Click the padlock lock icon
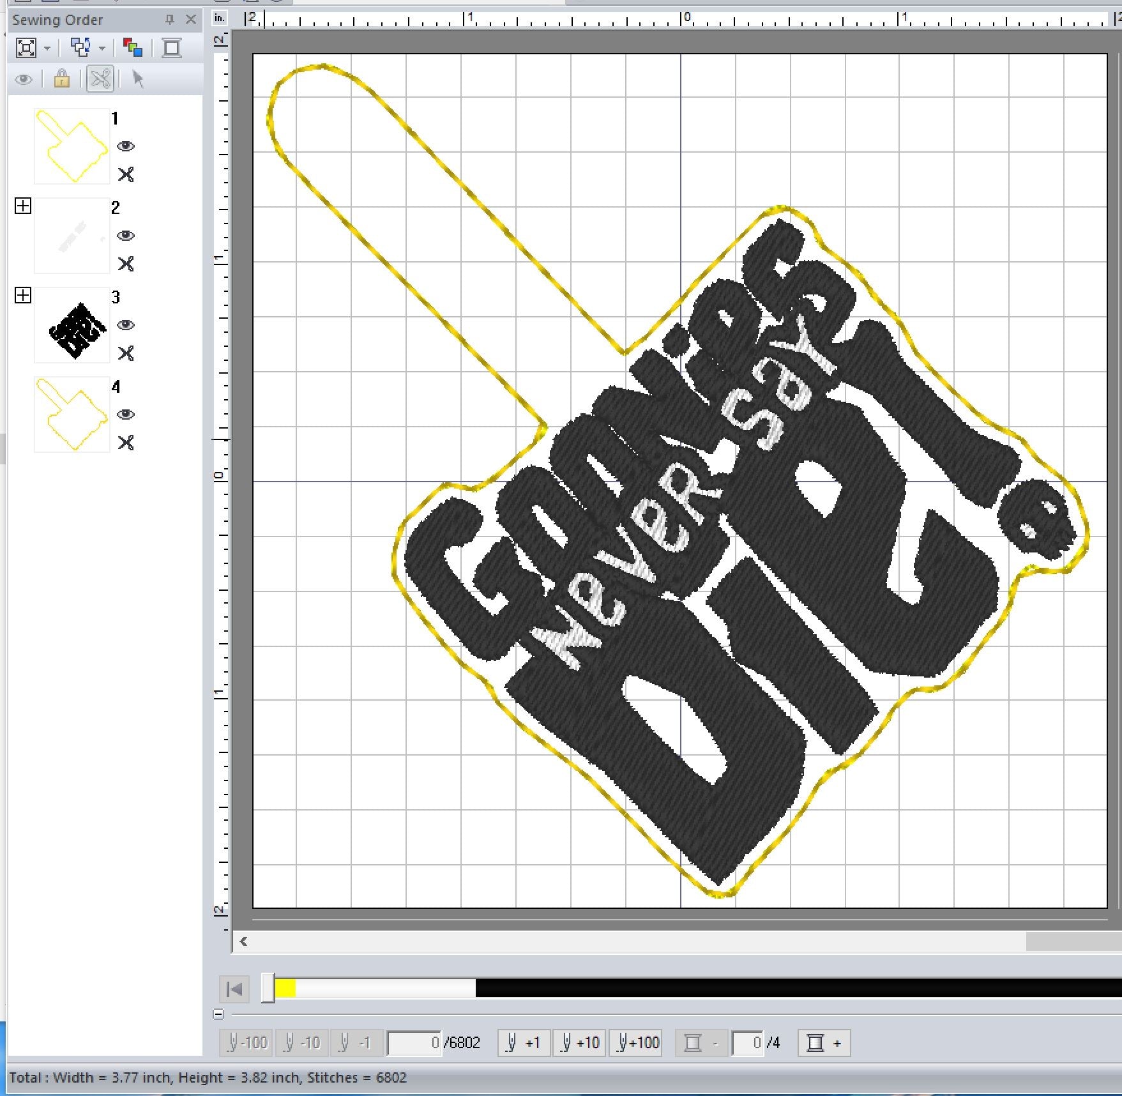This screenshot has width=1122, height=1096. pos(62,79)
